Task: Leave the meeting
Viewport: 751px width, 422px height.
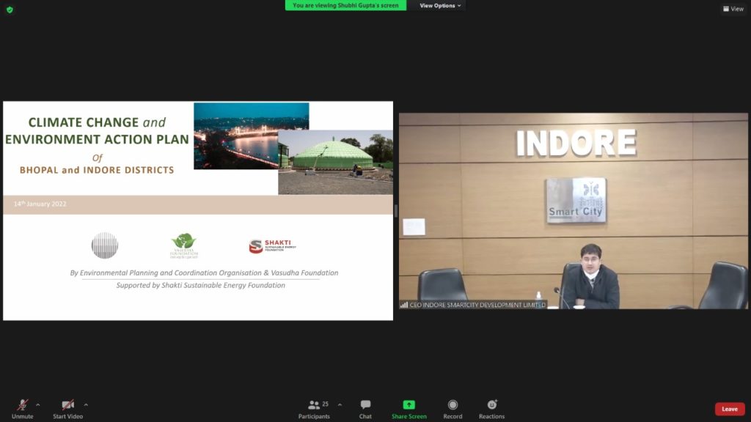Action: point(730,409)
